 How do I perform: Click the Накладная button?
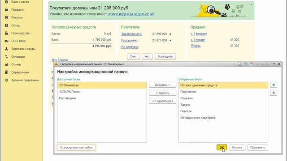tap(165, 56)
